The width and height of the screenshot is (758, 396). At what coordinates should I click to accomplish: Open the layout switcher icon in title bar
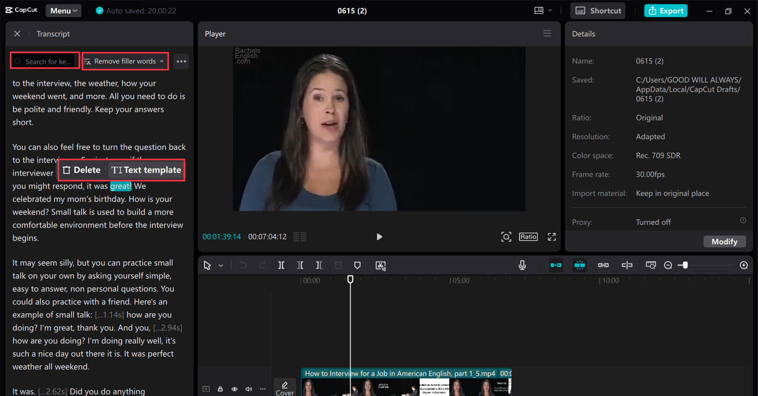point(539,11)
